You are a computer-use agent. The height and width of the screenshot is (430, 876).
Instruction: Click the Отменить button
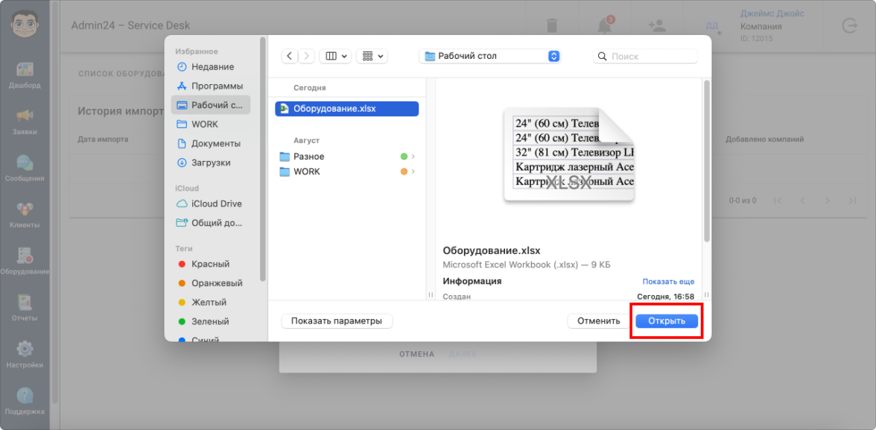coord(598,321)
